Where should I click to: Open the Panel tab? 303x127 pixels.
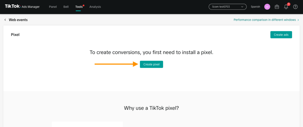(x=53, y=7)
